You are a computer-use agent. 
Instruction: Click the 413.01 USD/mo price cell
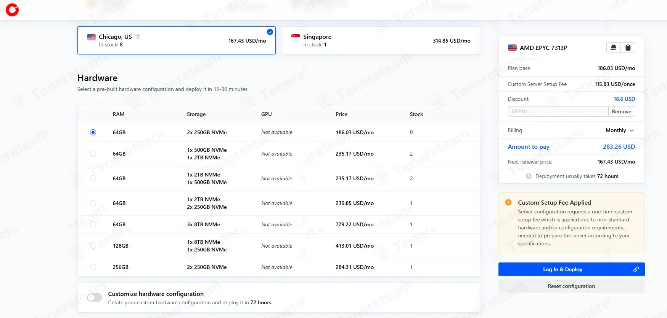coord(355,246)
